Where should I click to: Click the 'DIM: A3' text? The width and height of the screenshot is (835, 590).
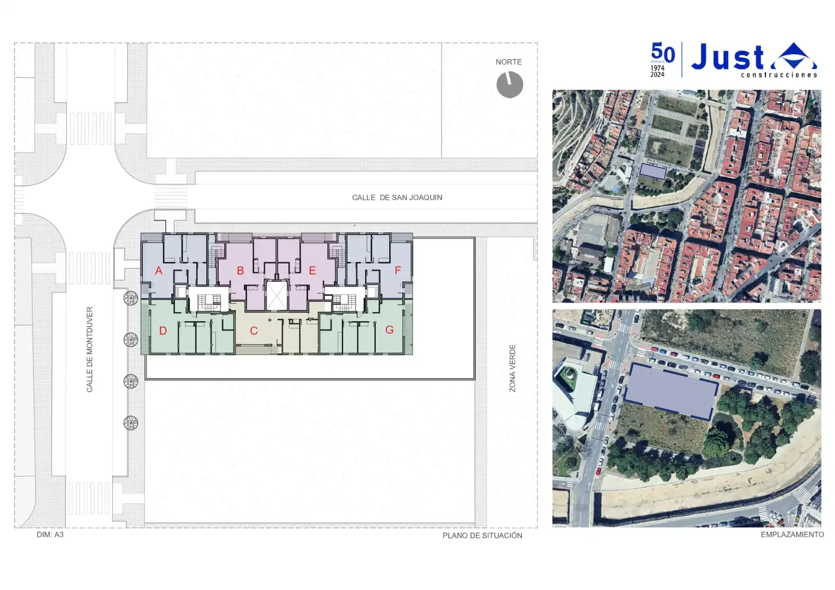(50, 535)
